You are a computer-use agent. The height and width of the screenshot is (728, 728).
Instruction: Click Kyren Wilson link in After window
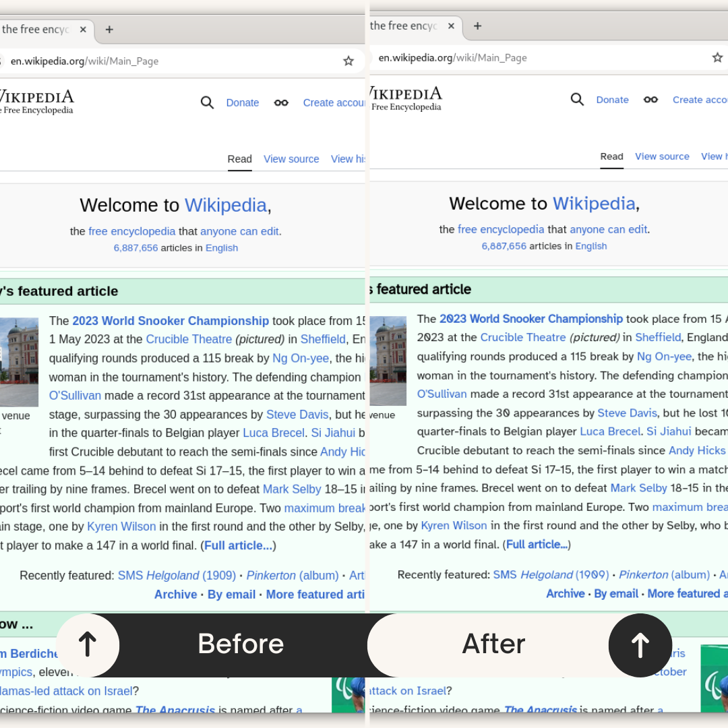tap(454, 526)
